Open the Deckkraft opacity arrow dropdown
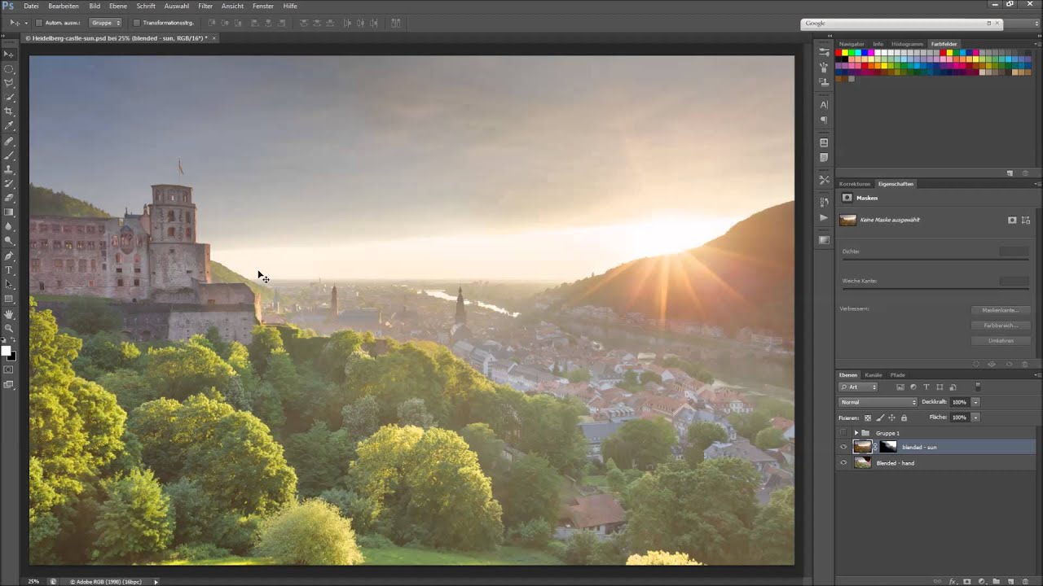Viewport: 1043px width, 586px height. tap(975, 402)
